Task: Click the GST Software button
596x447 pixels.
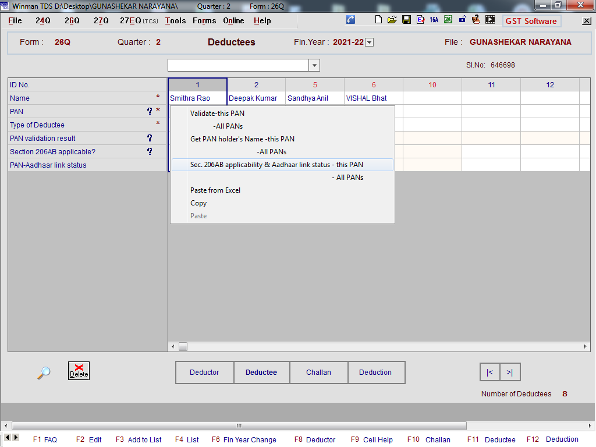Action: (531, 21)
